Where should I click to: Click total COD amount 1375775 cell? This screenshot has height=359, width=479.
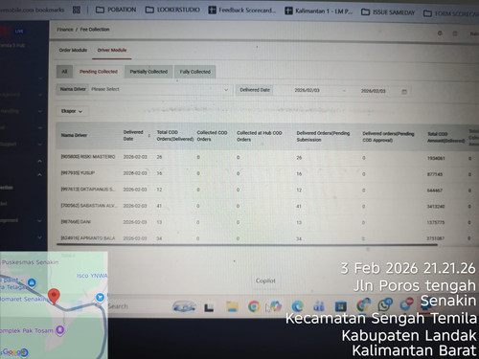click(436, 222)
